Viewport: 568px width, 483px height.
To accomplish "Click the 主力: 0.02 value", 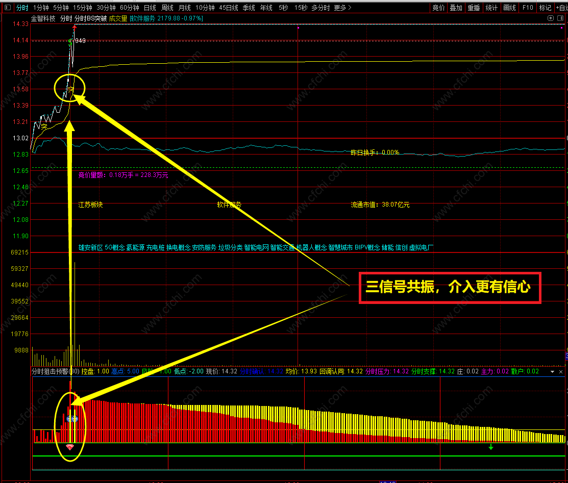I will coord(495,371).
